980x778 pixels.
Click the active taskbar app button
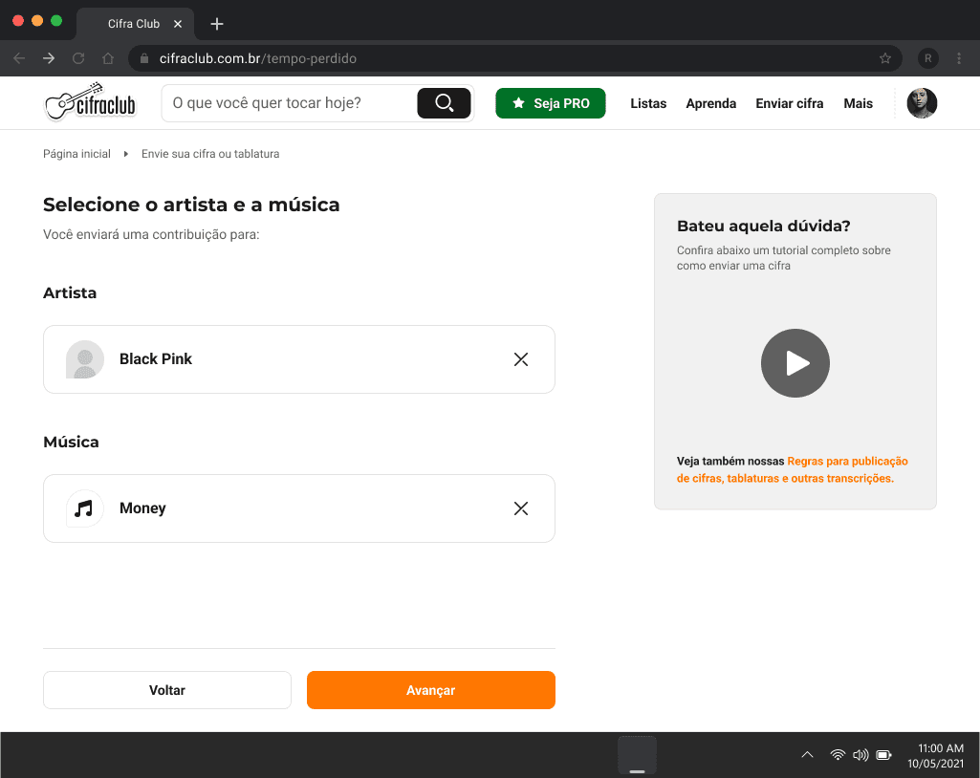(637, 755)
